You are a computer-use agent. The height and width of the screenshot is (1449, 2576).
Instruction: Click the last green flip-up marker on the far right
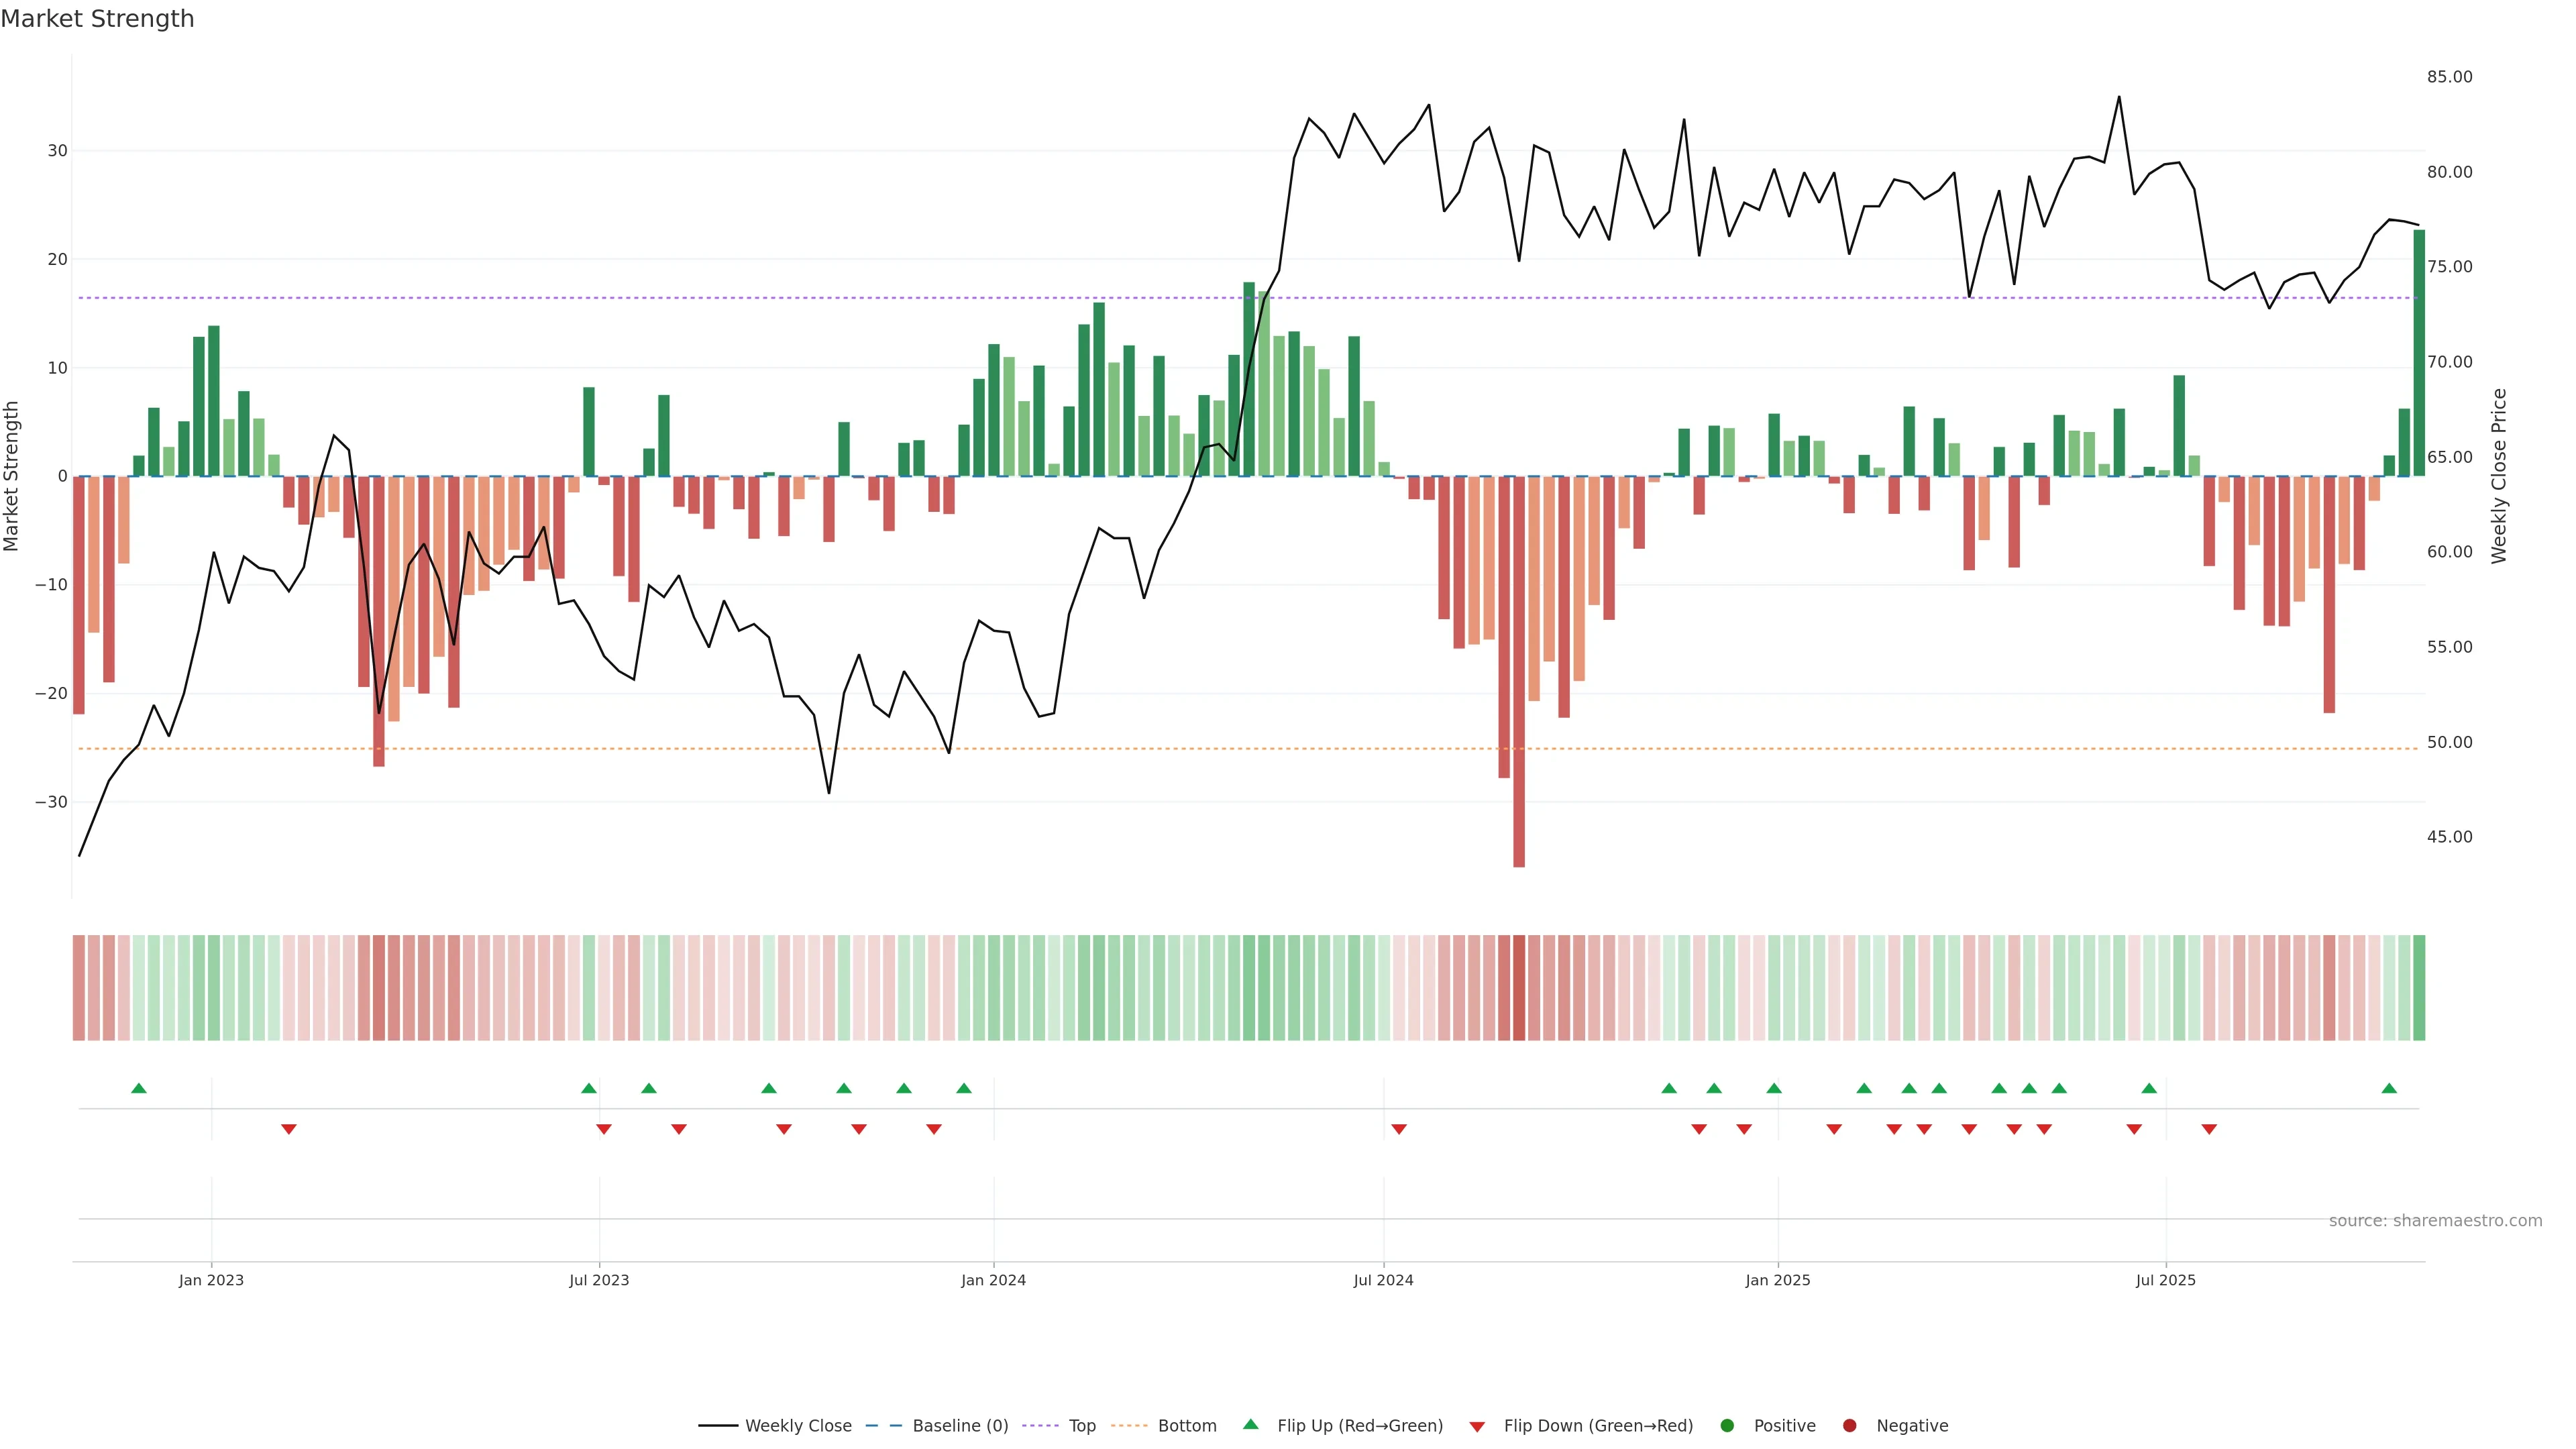2389,1088
